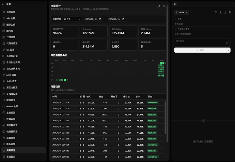Click the 提交 commit button
Screen dimensions: 235x162
click(200, 50)
